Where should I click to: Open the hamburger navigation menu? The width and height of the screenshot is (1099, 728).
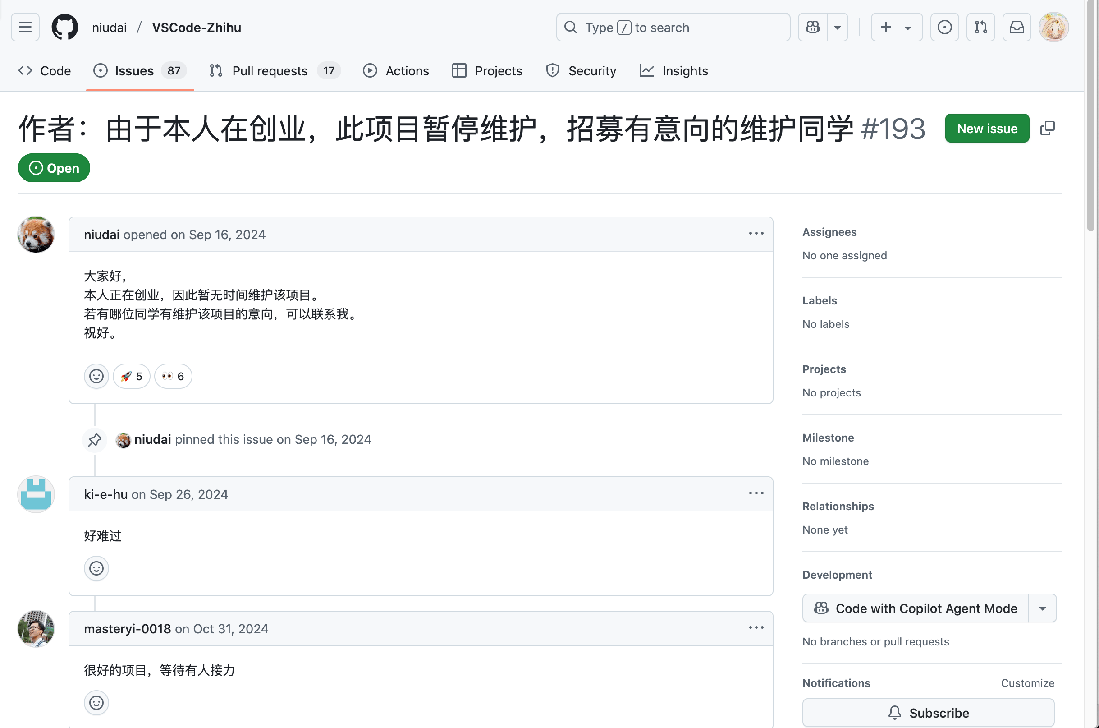coord(25,27)
